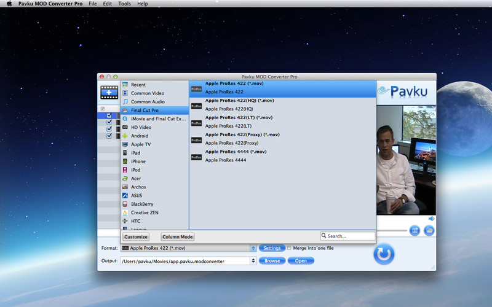
Task: Click the iPhone device icon
Action: tap(125, 161)
